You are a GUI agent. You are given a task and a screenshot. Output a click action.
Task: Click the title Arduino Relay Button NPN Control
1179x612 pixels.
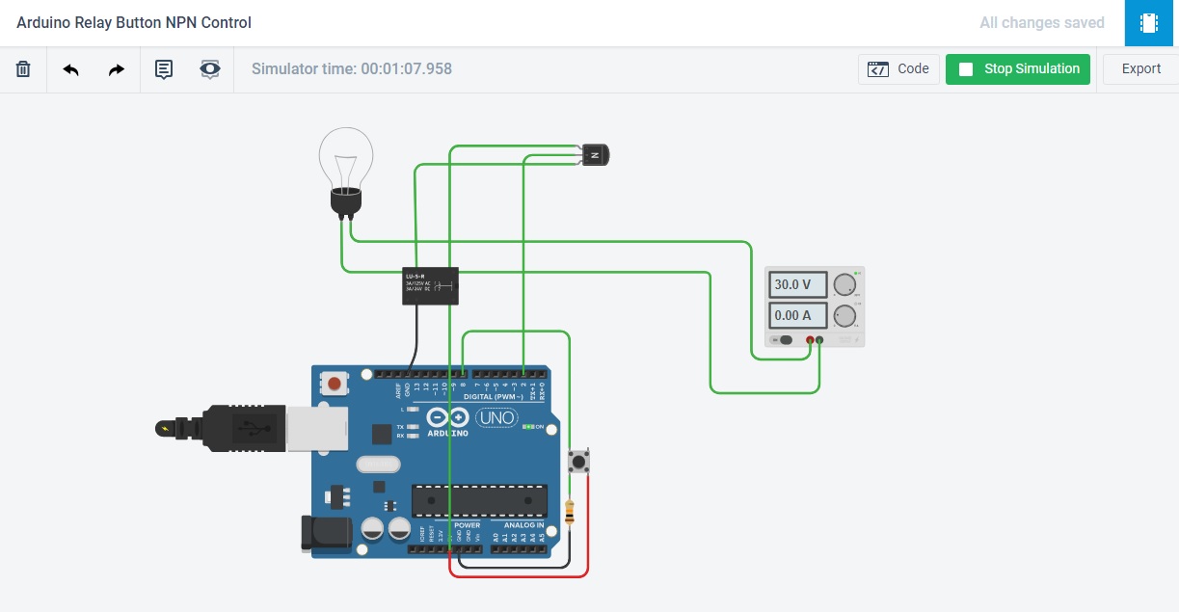coord(134,22)
